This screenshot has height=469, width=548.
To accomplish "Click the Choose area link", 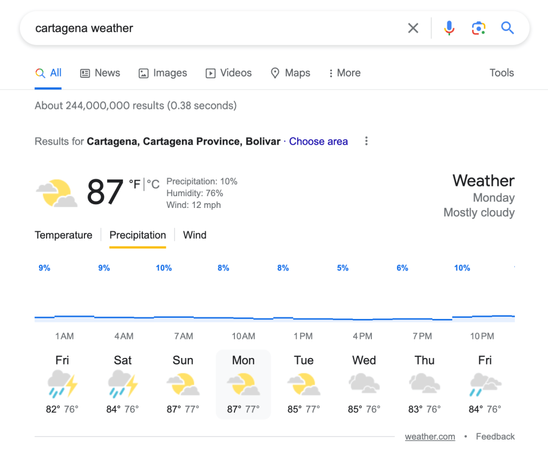I will [318, 142].
